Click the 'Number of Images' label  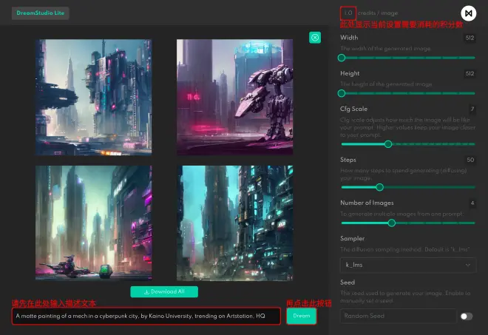[367, 203]
